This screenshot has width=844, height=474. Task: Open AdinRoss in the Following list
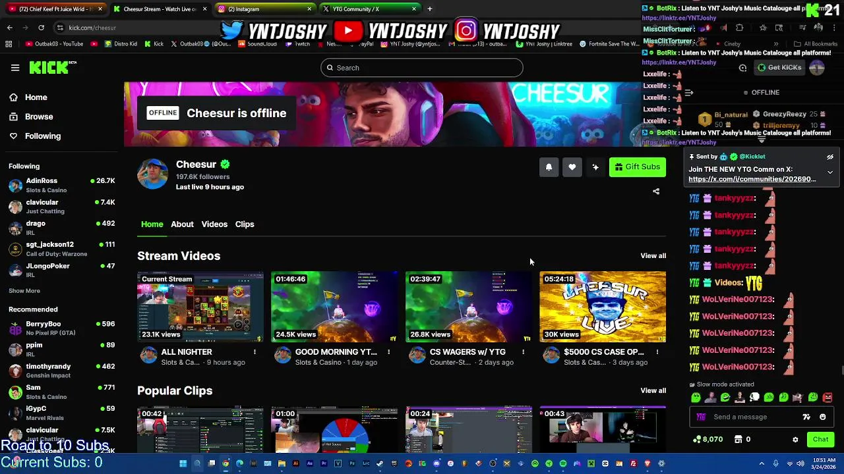coord(61,185)
